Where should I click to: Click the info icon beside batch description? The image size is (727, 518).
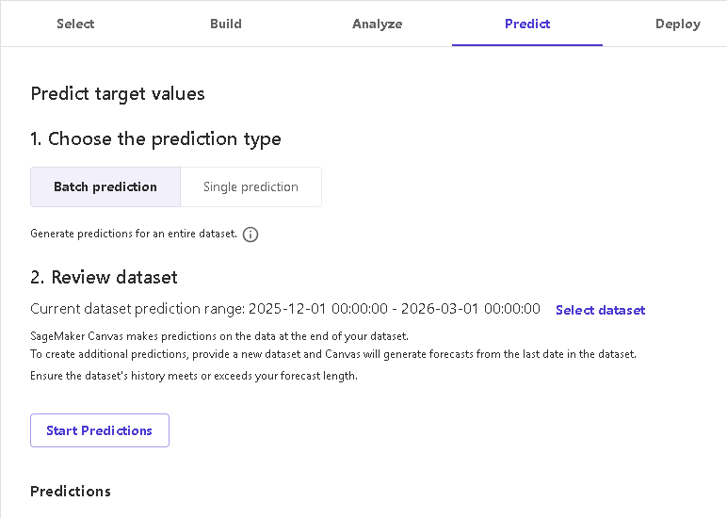[x=250, y=235]
